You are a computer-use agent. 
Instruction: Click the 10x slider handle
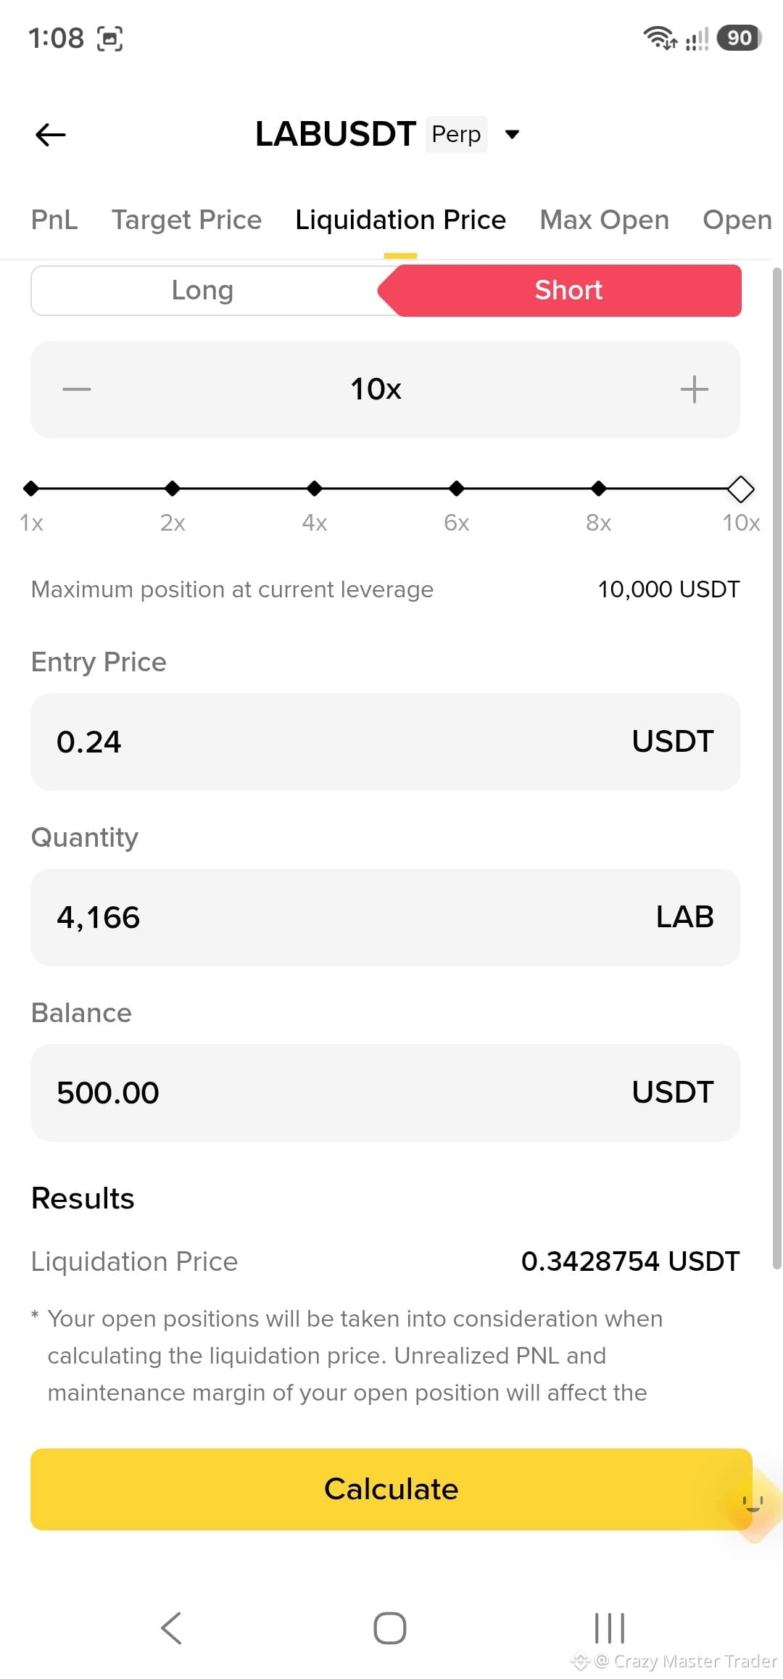740,489
